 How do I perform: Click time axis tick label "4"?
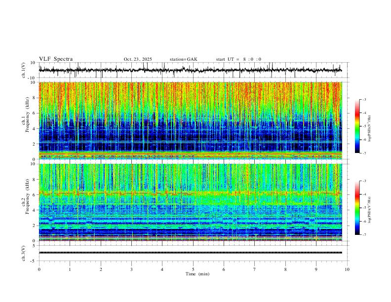[x=162, y=269]
